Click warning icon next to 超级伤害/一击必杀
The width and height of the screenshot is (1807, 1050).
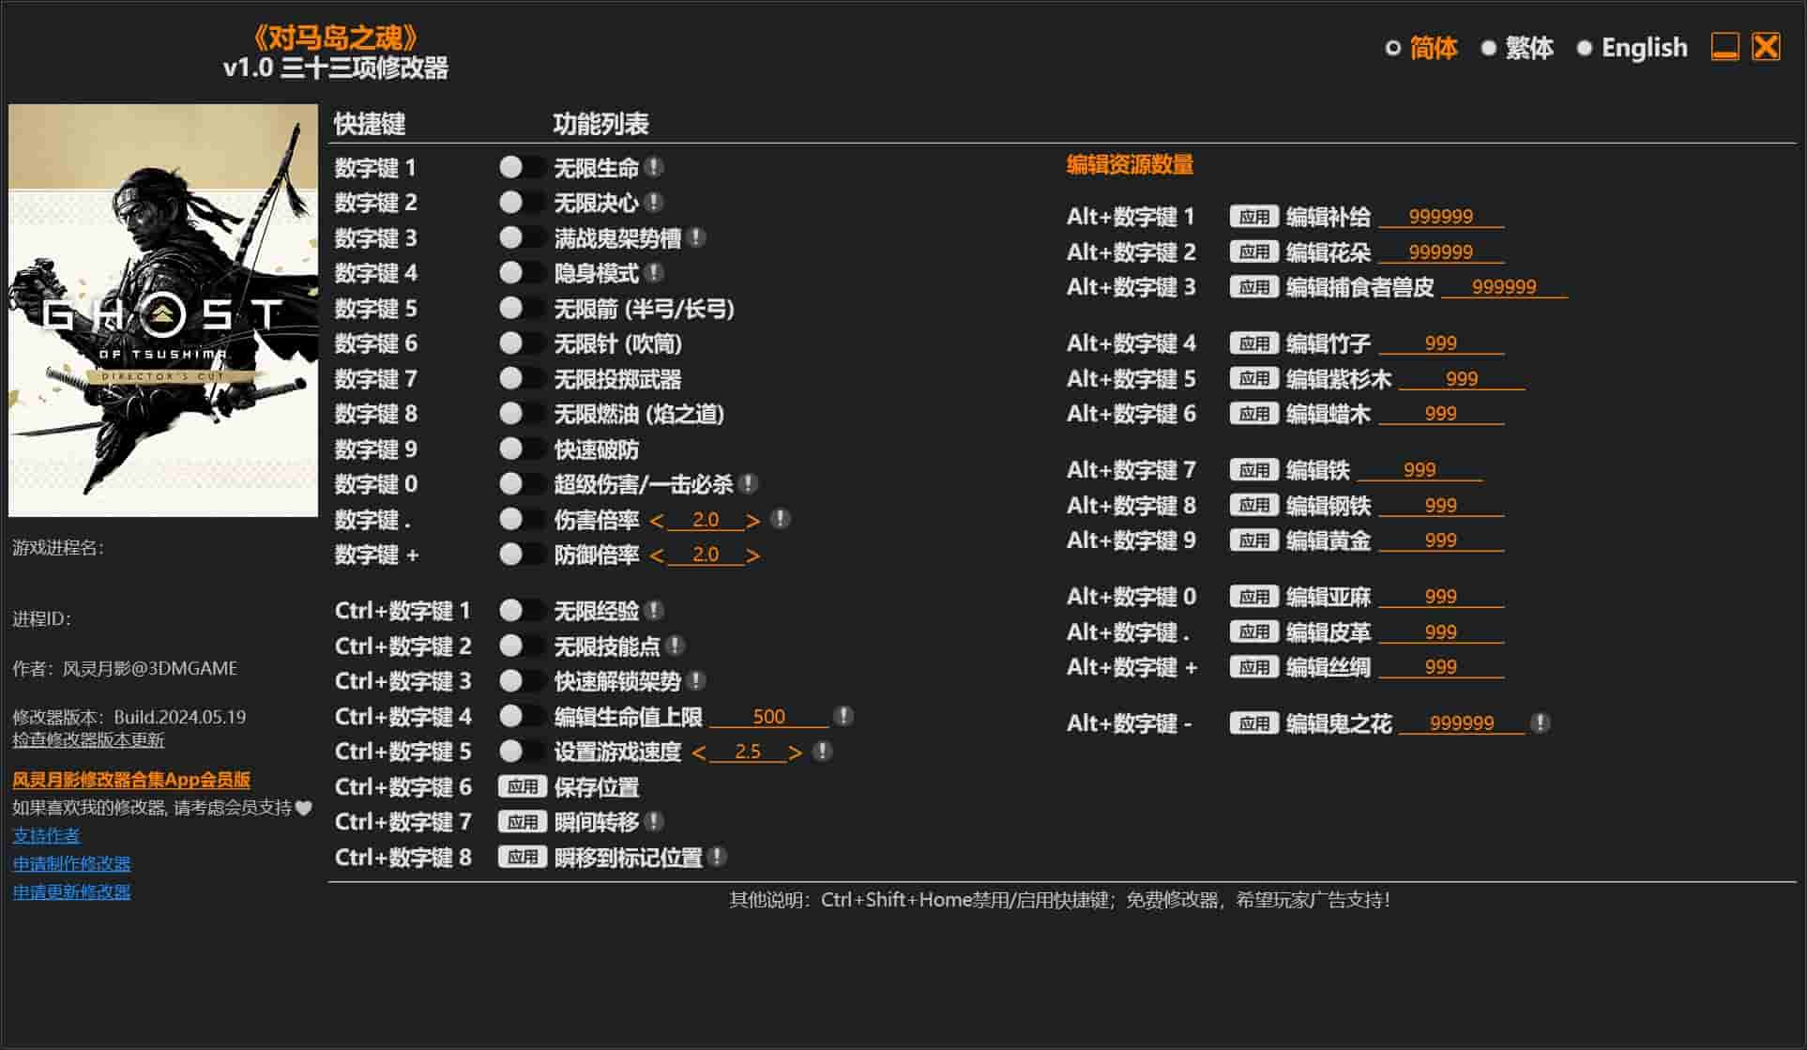(747, 484)
